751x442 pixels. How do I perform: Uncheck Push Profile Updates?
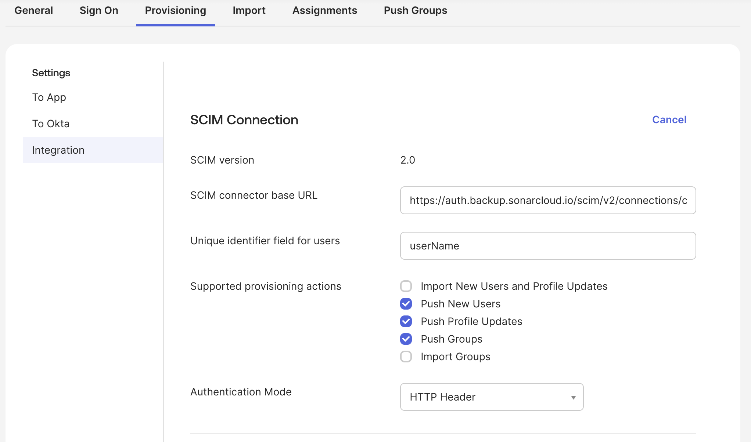click(406, 321)
